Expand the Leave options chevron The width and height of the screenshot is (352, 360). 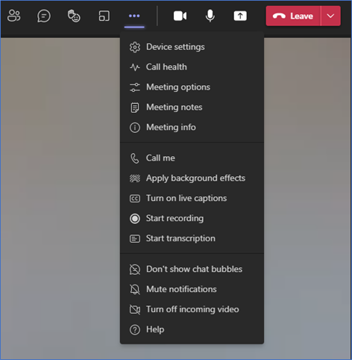coord(330,16)
